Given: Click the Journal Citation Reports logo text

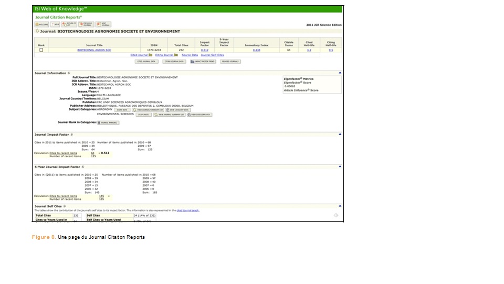Looking at the screenshot, I should 58,17.
